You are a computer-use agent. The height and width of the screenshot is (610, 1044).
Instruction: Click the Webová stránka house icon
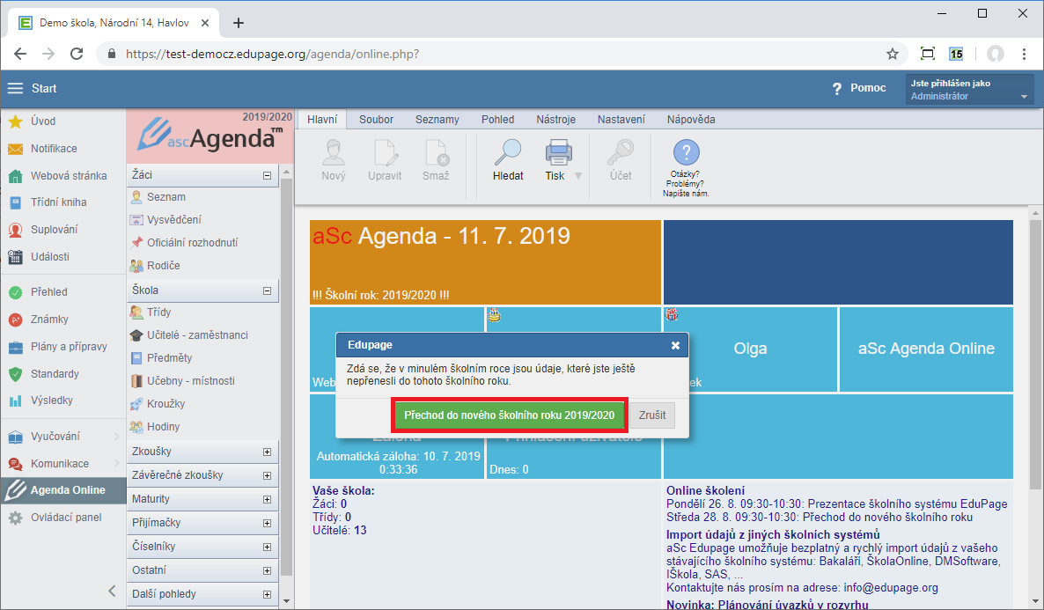pos(15,176)
